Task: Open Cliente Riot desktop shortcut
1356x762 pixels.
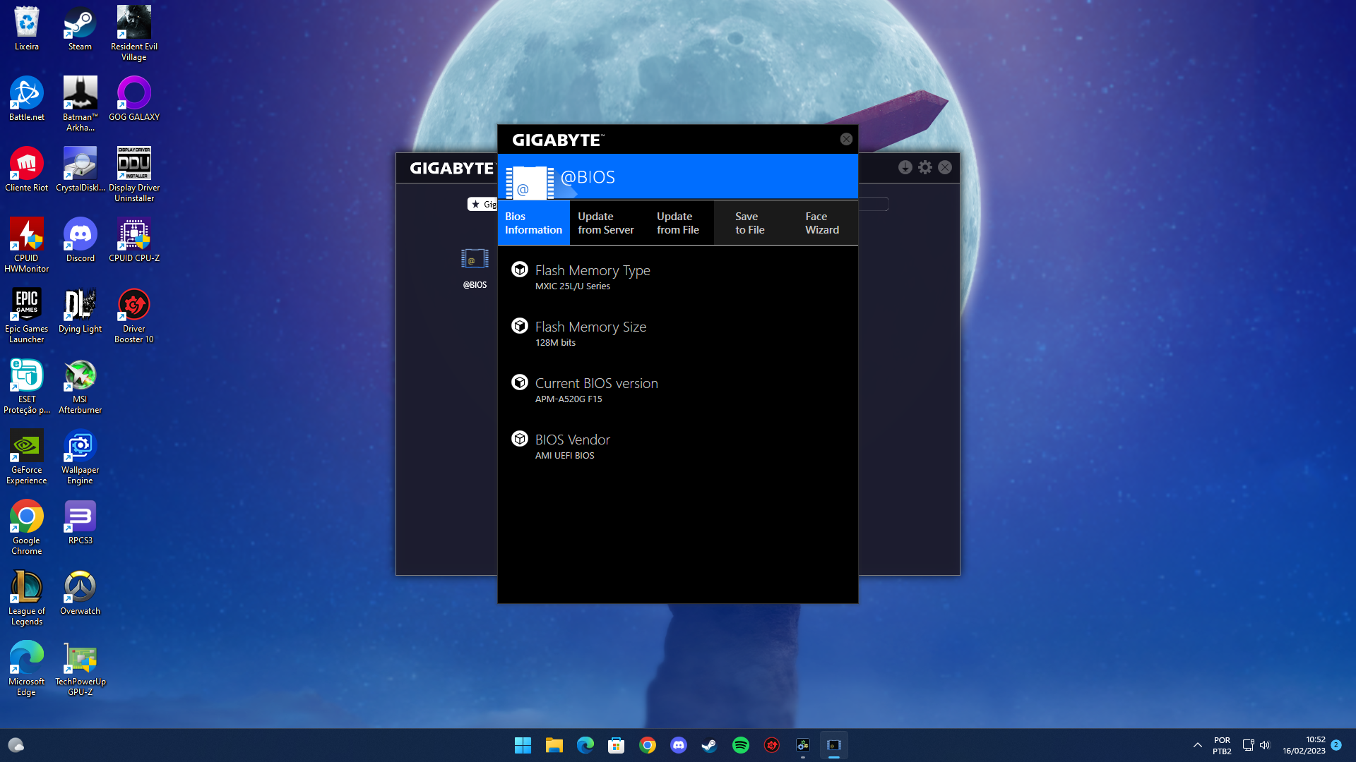Action: [x=27, y=169]
